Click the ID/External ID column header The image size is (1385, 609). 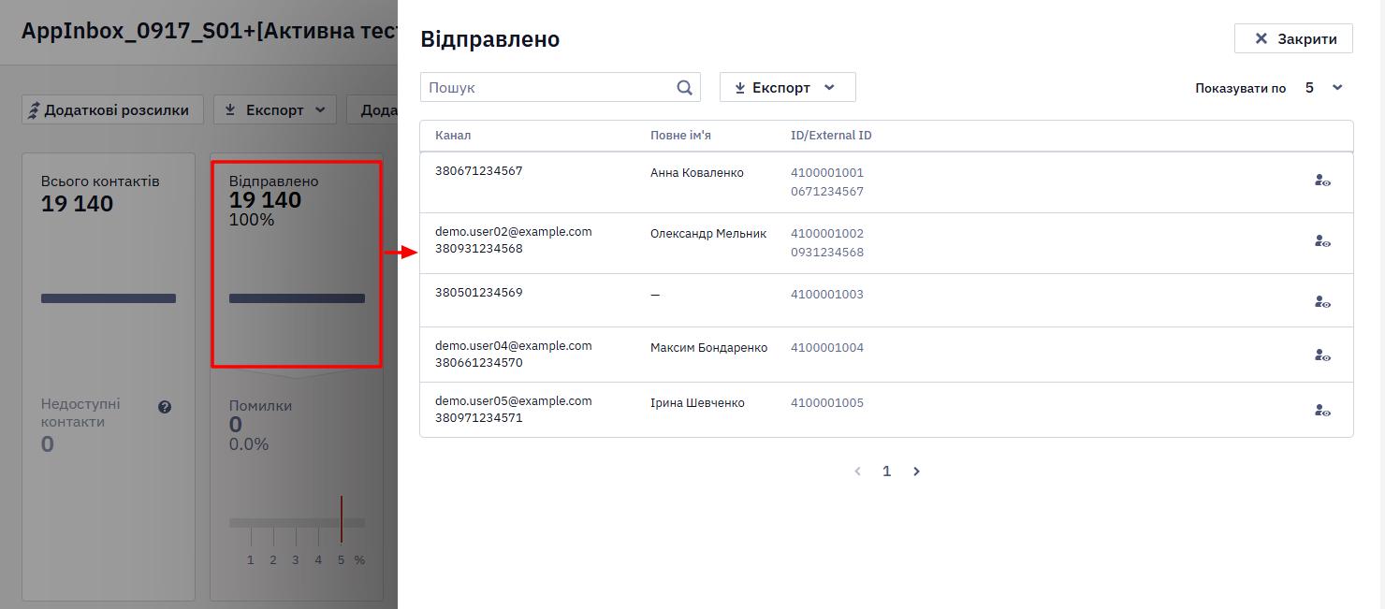pos(831,136)
